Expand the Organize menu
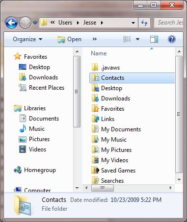Screen dimensions: 187x222 [27, 39]
